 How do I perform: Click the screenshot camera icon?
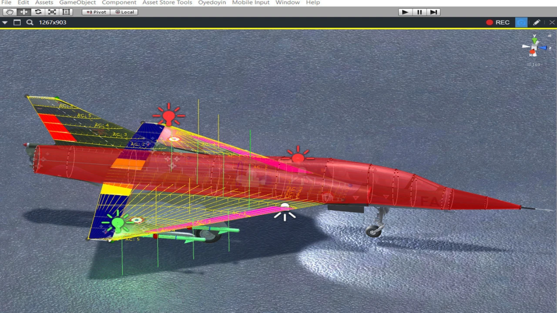pos(521,23)
